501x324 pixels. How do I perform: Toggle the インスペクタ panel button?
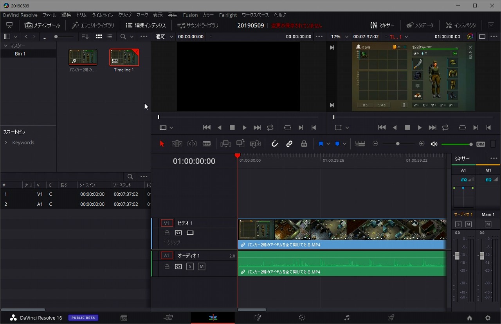point(461,25)
